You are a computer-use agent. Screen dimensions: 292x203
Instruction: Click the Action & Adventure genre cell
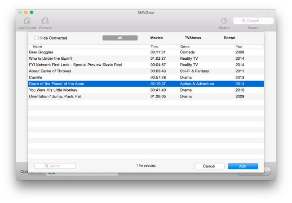pyautogui.click(x=197, y=84)
